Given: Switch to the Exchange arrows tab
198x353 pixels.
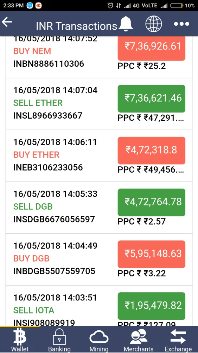Looking at the screenshot, I should click(x=178, y=337).
